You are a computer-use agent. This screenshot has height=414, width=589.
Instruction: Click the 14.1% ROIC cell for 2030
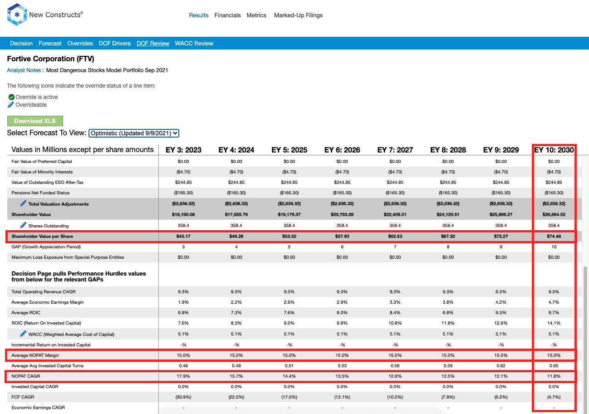tap(554, 323)
